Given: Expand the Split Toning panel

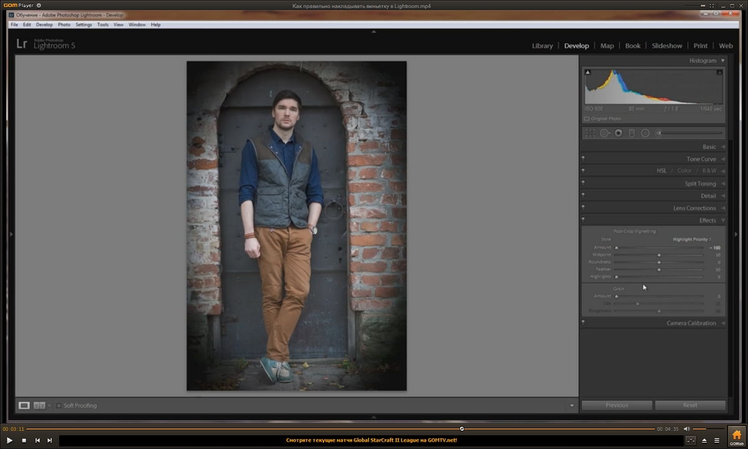Looking at the screenshot, I should (722, 184).
